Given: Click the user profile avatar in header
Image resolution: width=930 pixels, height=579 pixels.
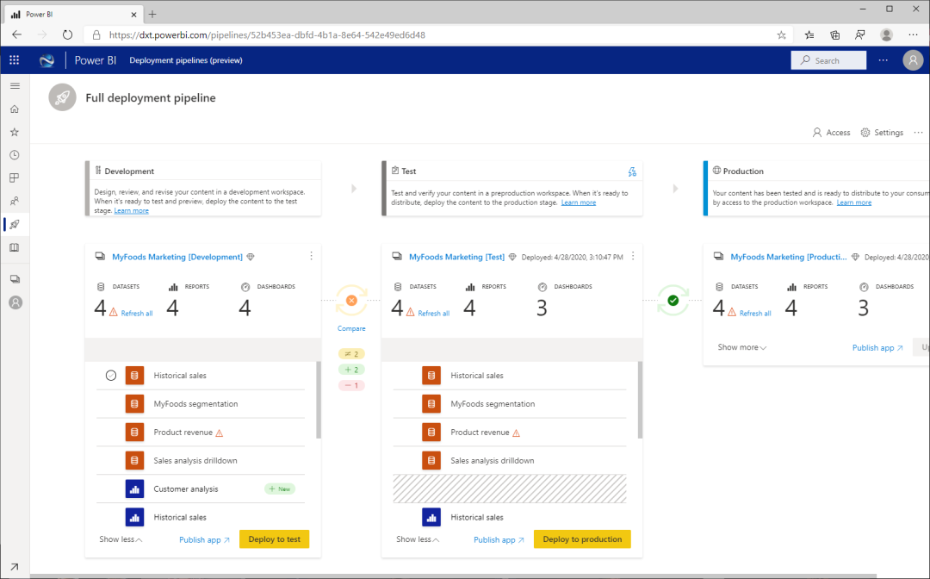Looking at the screenshot, I should point(913,60).
